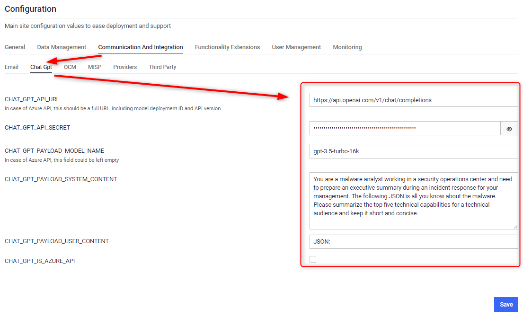The height and width of the screenshot is (316, 523).
Task: Switch to the Email sub-tab
Action: [11, 67]
